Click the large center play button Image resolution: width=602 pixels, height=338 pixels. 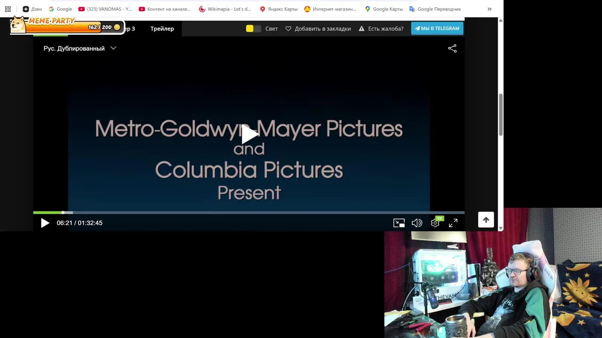249,134
